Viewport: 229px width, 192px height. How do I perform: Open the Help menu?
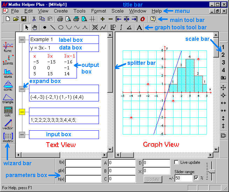pos(157,11)
